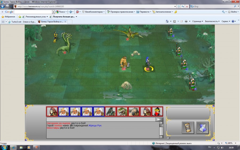
Task: Click the Google toolbar Поиск button
Action: [61, 12]
